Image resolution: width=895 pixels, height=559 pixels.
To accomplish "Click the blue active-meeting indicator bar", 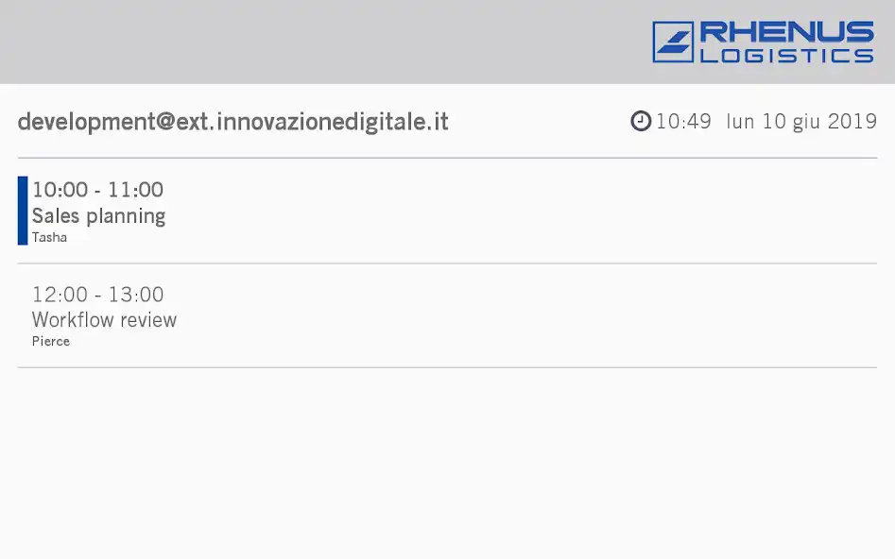I will 23,211.
